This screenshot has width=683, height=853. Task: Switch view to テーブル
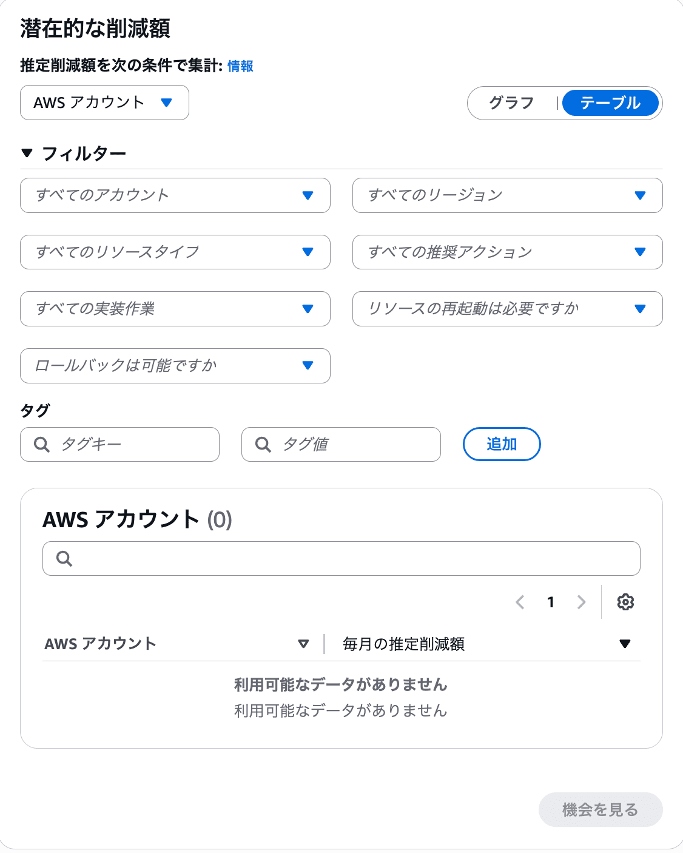610,103
